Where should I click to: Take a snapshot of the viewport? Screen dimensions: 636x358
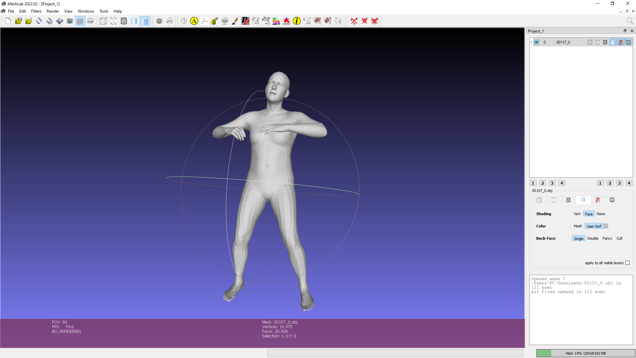pyautogui.click(x=70, y=21)
